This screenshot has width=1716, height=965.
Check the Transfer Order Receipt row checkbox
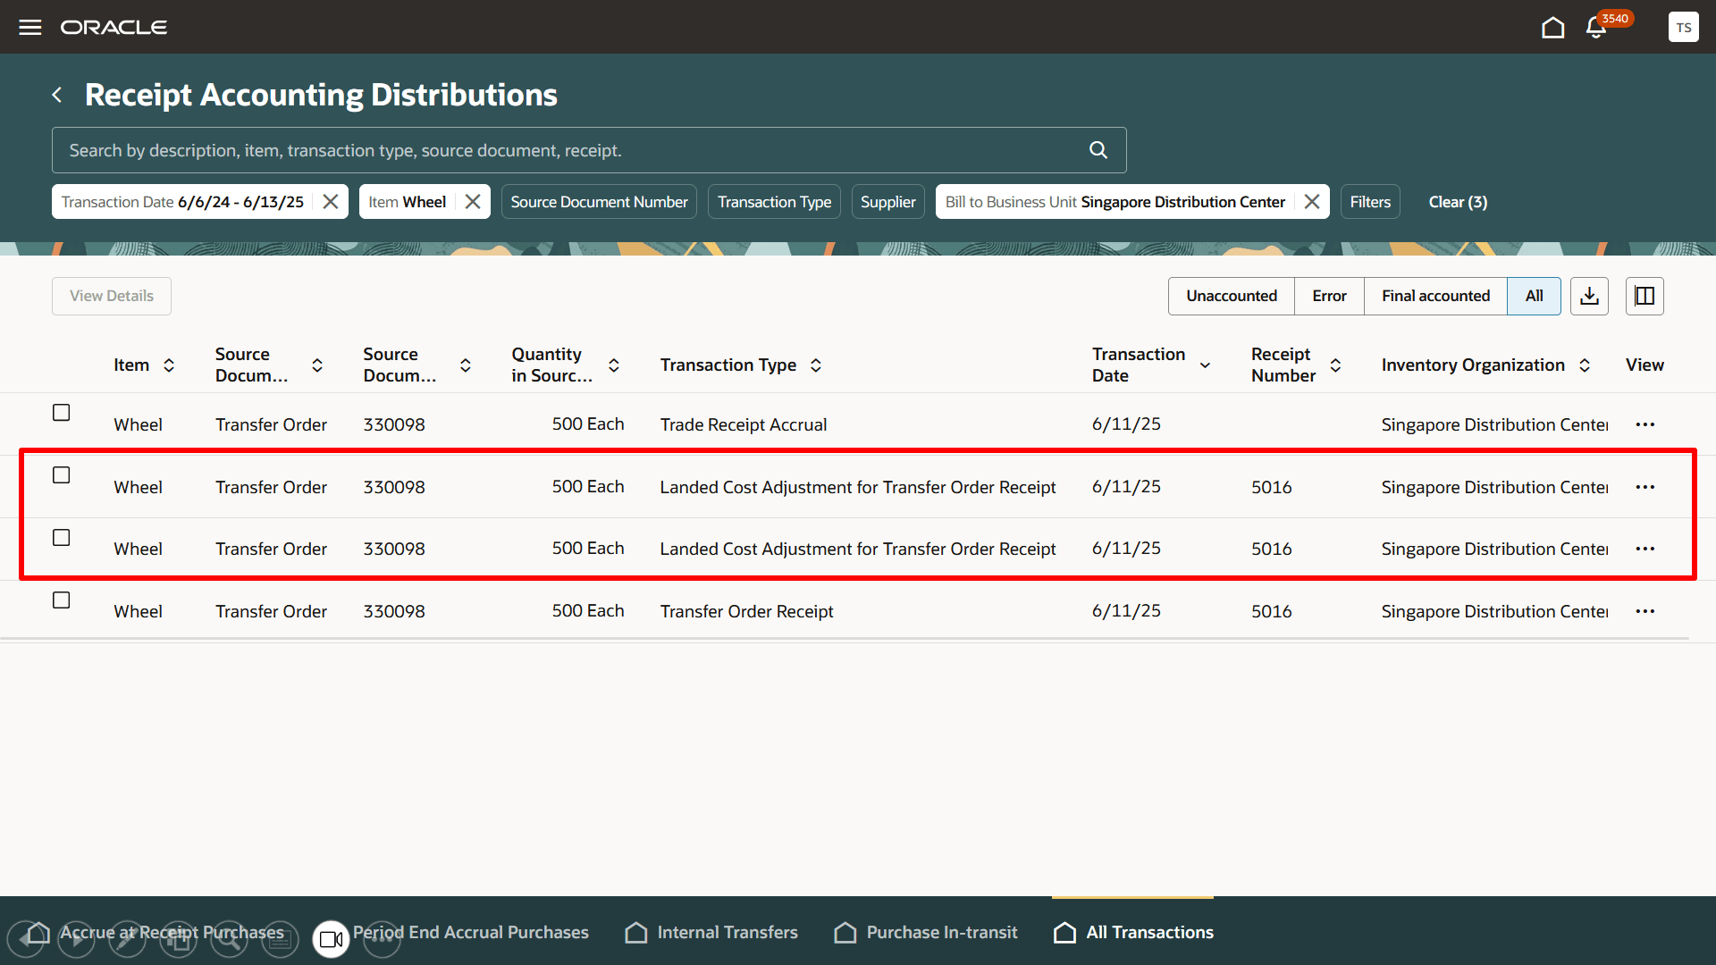point(61,600)
